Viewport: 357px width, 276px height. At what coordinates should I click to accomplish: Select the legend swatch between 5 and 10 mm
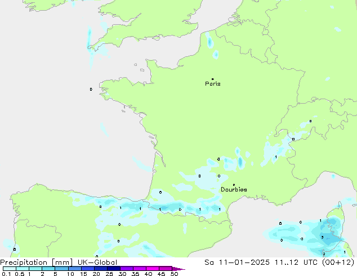tap(61, 269)
